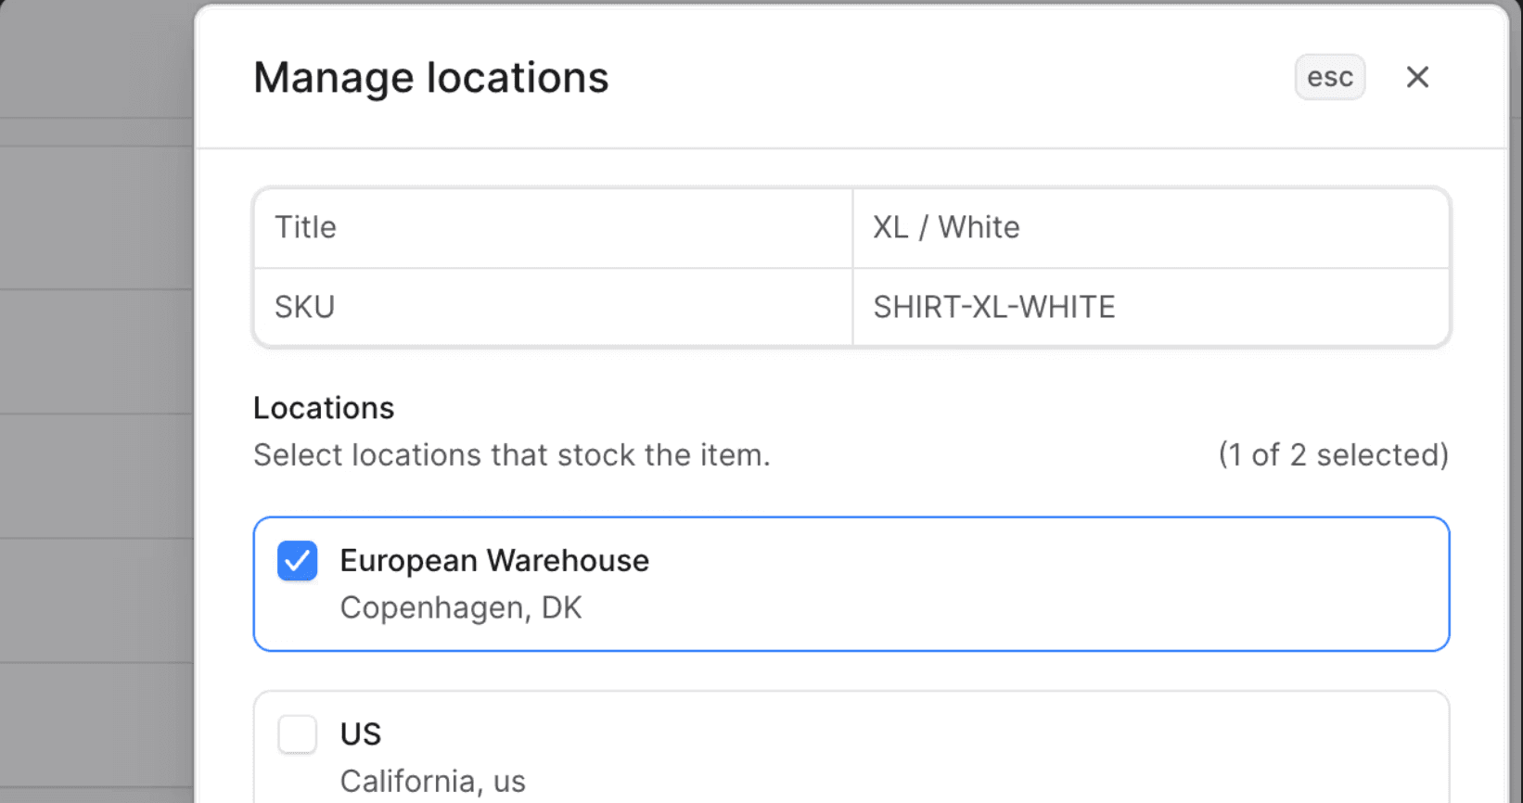Click the Title row label
This screenshot has width=1523, height=803.
pos(305,228)
